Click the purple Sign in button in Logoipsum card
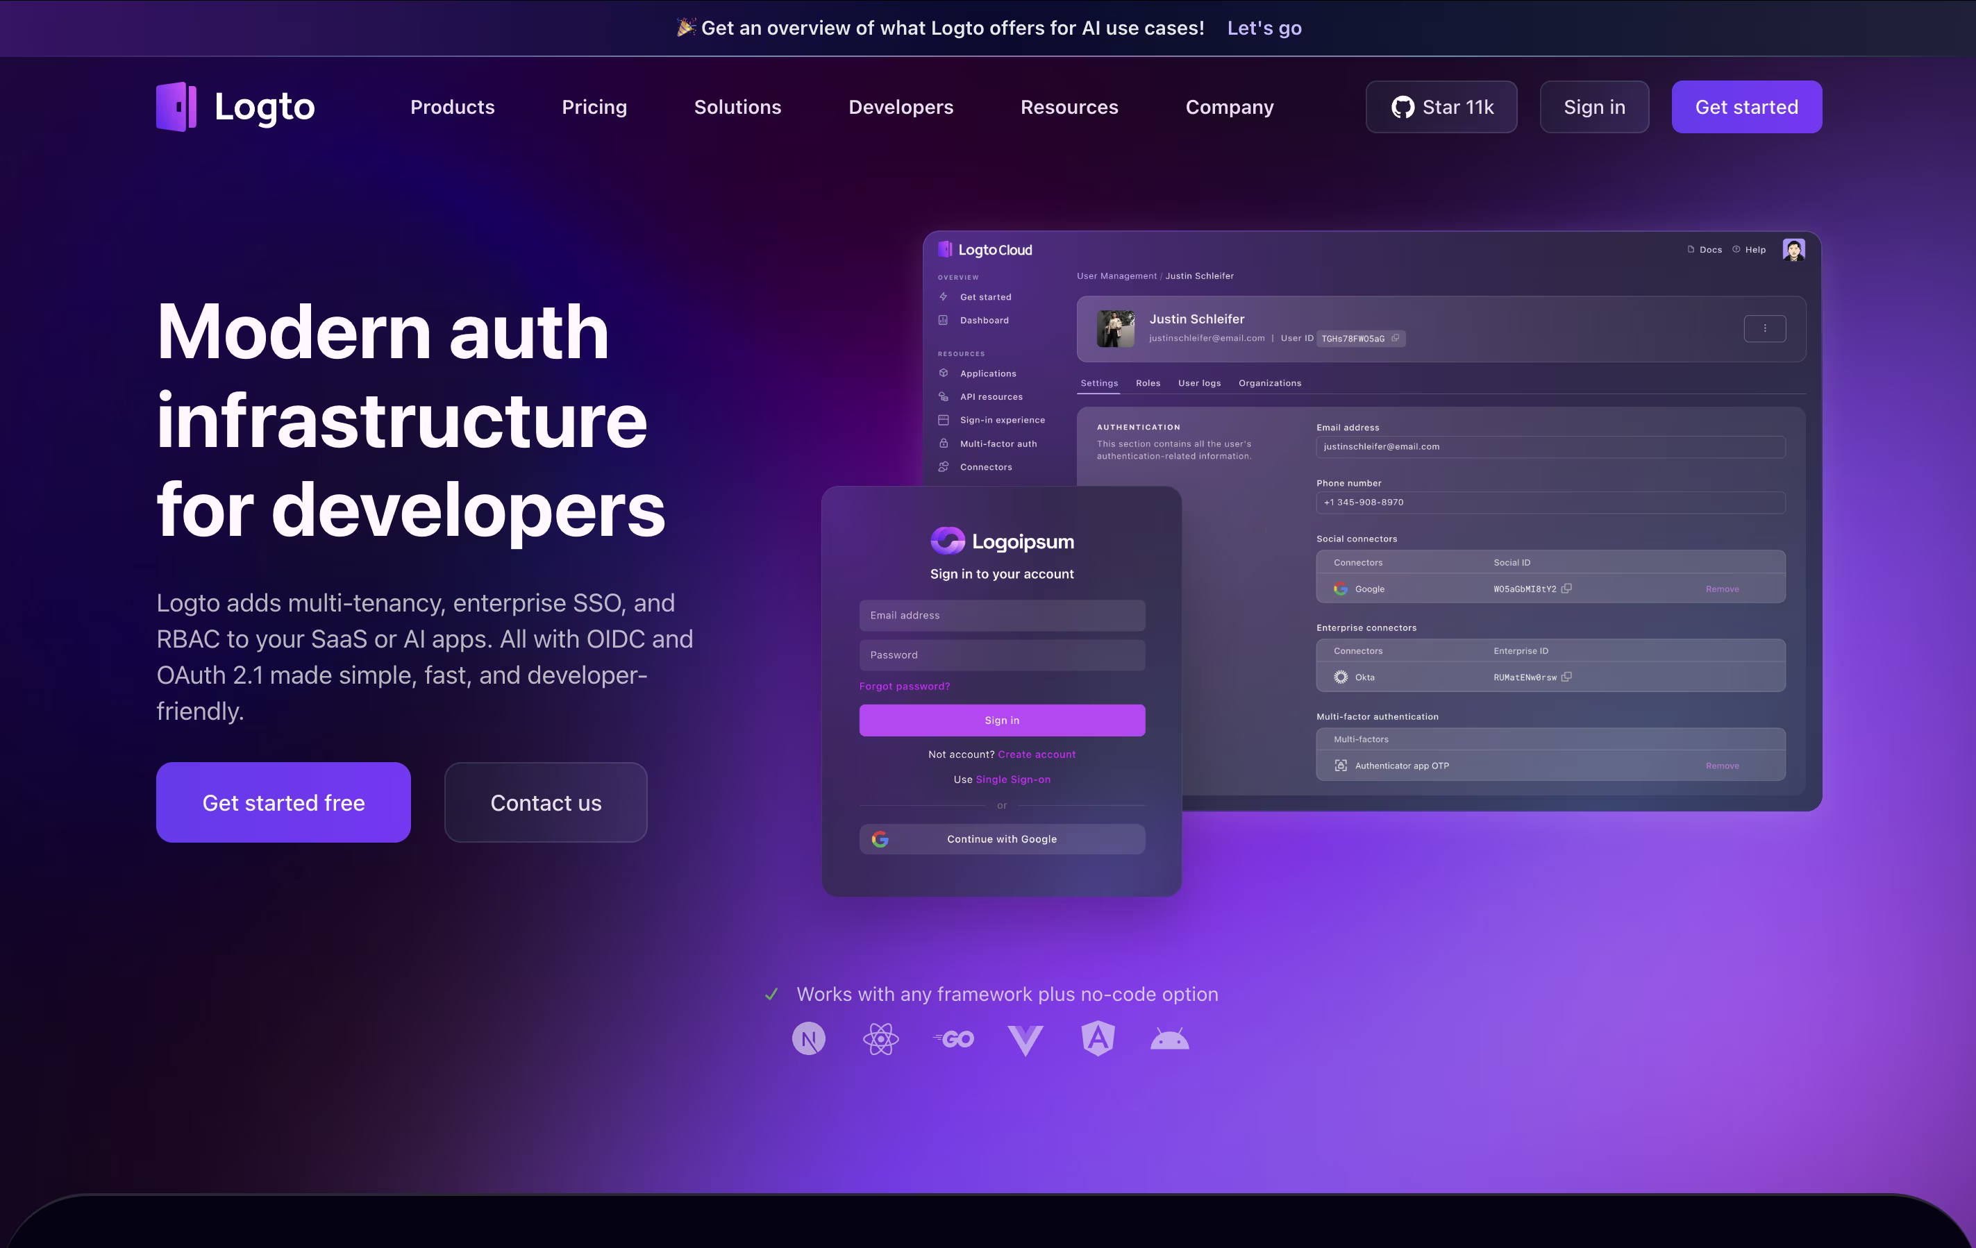The image size is (1976, 1248). (1002, 720)
